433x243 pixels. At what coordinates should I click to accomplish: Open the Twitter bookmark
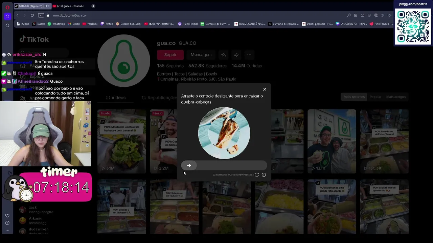(39, 24)
